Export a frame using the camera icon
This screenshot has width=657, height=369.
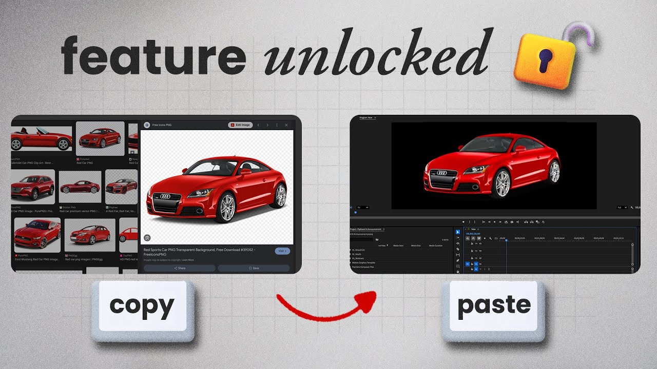[512, 222]
